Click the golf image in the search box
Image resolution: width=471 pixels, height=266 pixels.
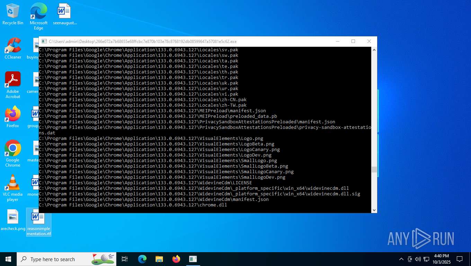[103, 259]
